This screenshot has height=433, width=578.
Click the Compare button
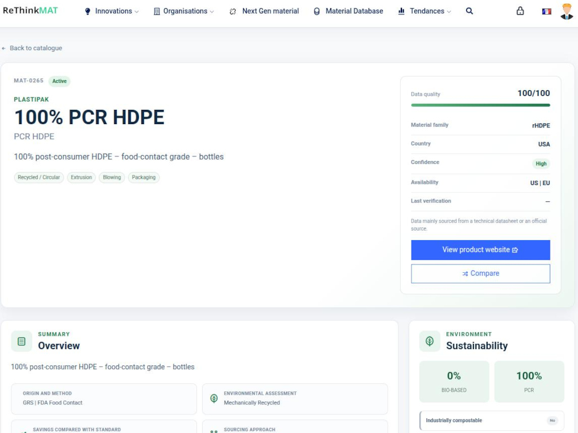(x=480, y=273)
